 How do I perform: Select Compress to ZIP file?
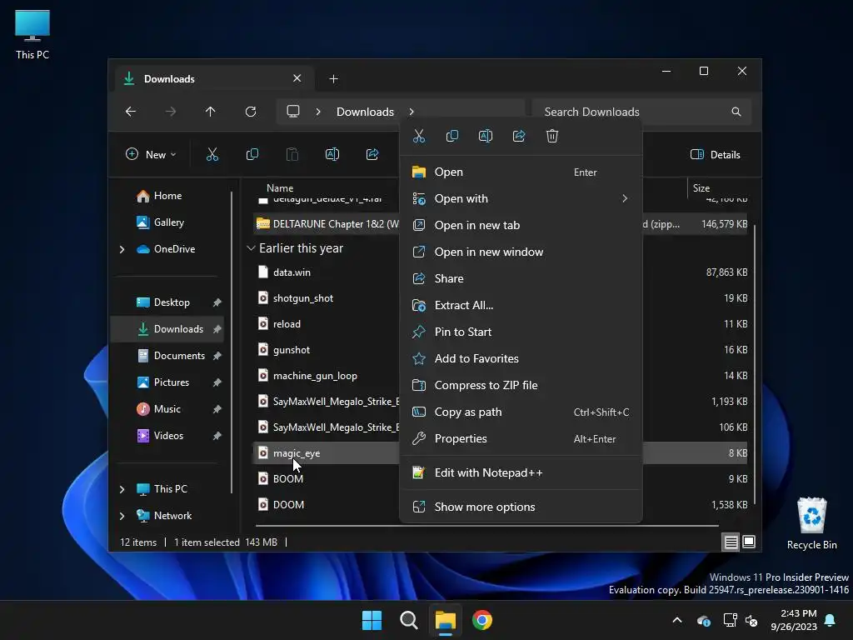click(x=521, y=385)
